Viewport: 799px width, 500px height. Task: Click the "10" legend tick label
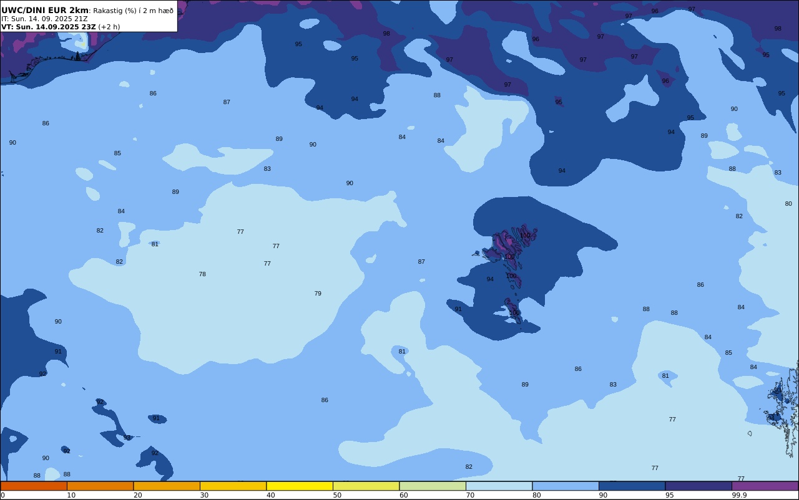pos(71,495)
